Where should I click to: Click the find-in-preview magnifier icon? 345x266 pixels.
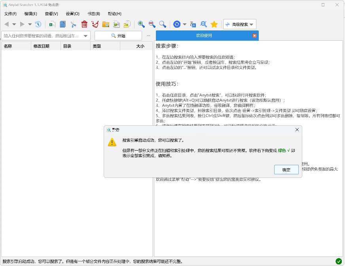pyautogui.click(x=203, y=24)
